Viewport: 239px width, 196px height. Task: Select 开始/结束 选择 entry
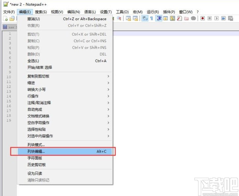(x=65, y=67)
